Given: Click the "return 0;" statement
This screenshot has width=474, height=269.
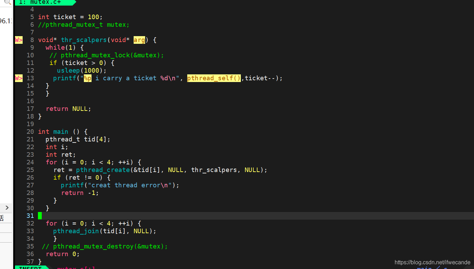Looking at the screenshot, I should click(63, 254).
